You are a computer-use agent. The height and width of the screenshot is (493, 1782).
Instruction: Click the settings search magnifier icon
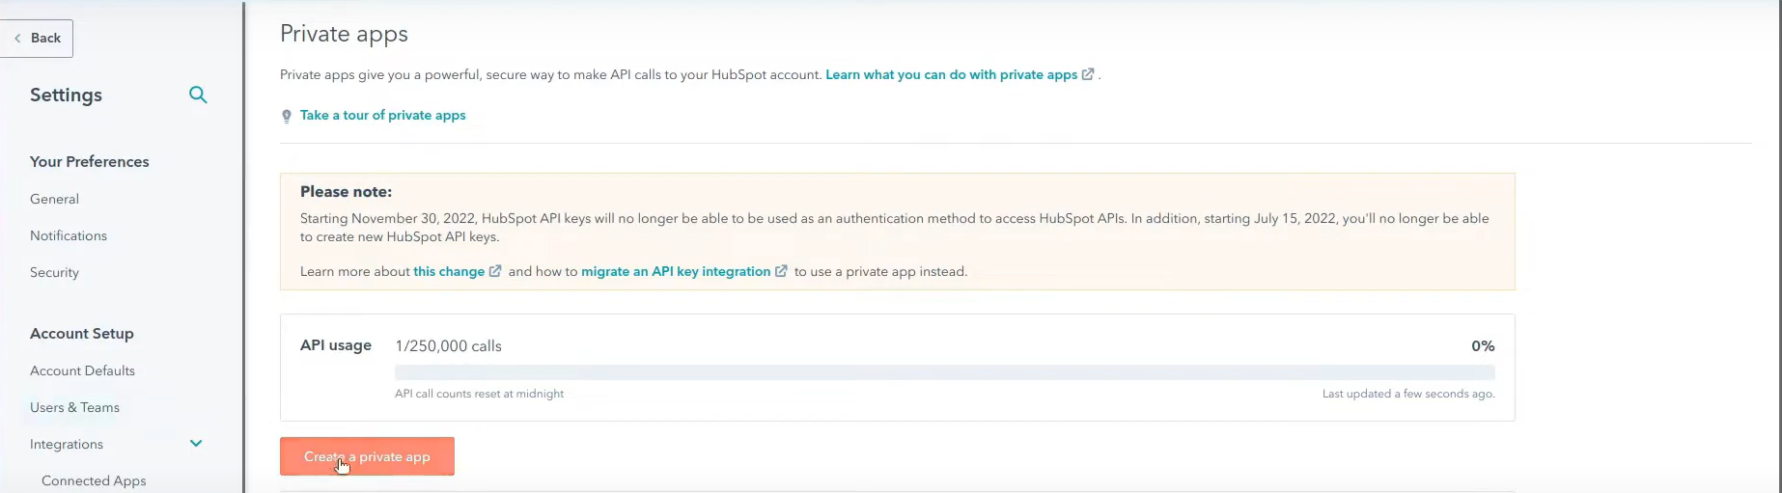click(x=198, y=95)
